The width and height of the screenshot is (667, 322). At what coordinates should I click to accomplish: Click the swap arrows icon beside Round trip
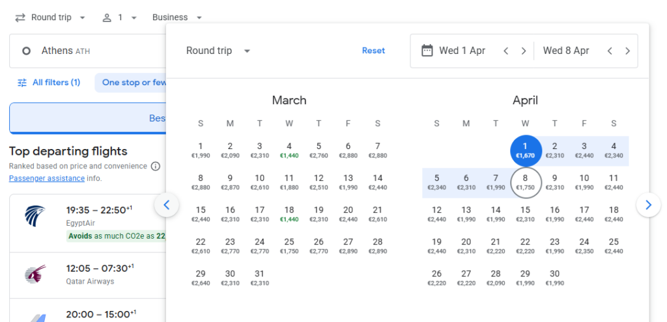click(20, 18)
